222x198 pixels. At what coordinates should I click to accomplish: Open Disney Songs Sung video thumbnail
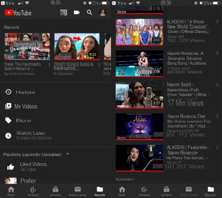pyautogui.click(x=77, y=47)
